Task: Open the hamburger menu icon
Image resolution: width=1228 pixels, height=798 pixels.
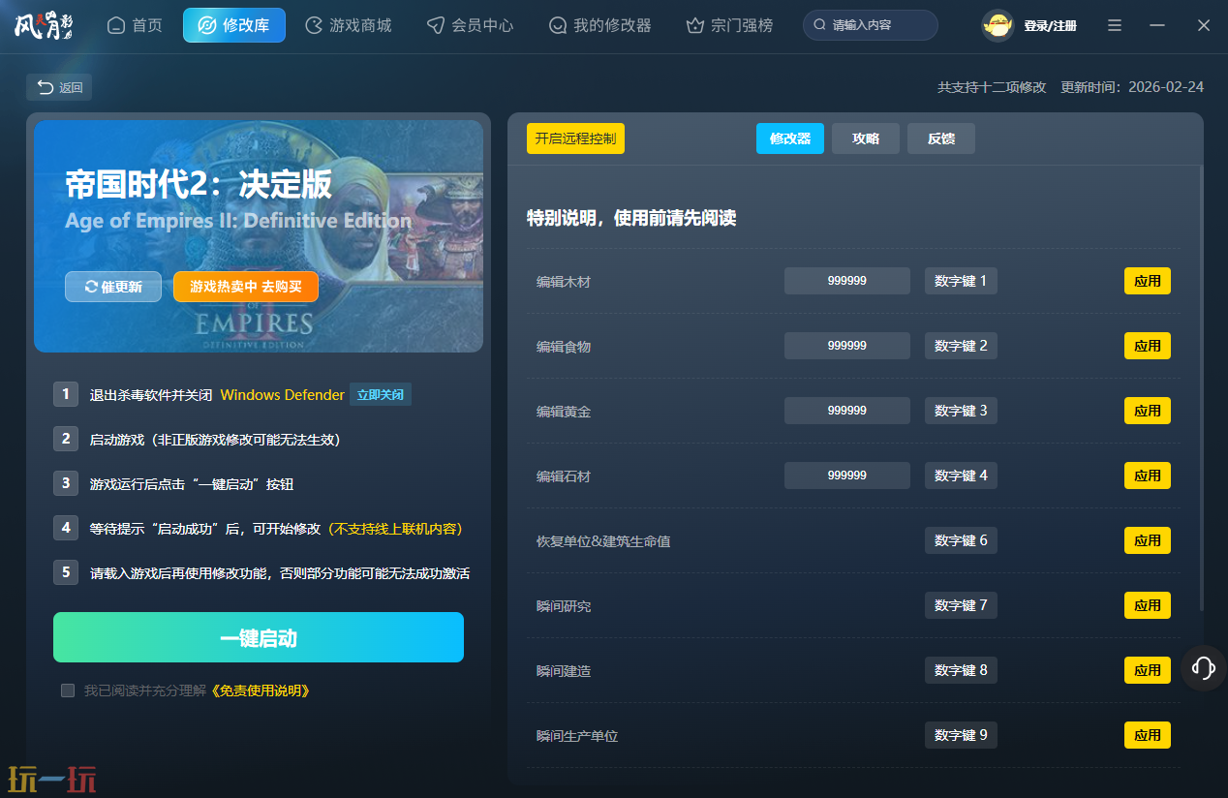Action: tap(1115, 25)
